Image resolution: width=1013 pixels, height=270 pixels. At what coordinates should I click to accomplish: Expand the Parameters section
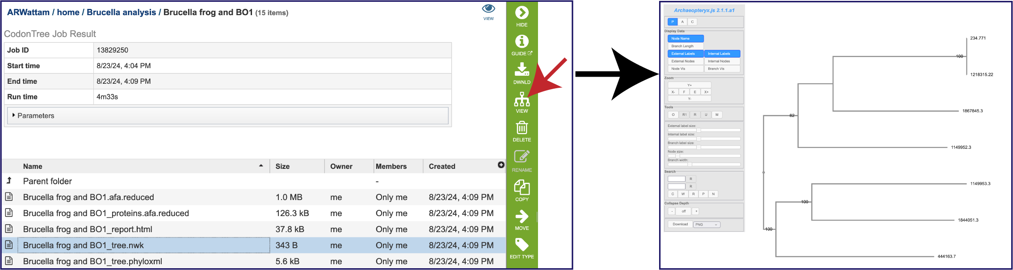(x=36, y=116)
